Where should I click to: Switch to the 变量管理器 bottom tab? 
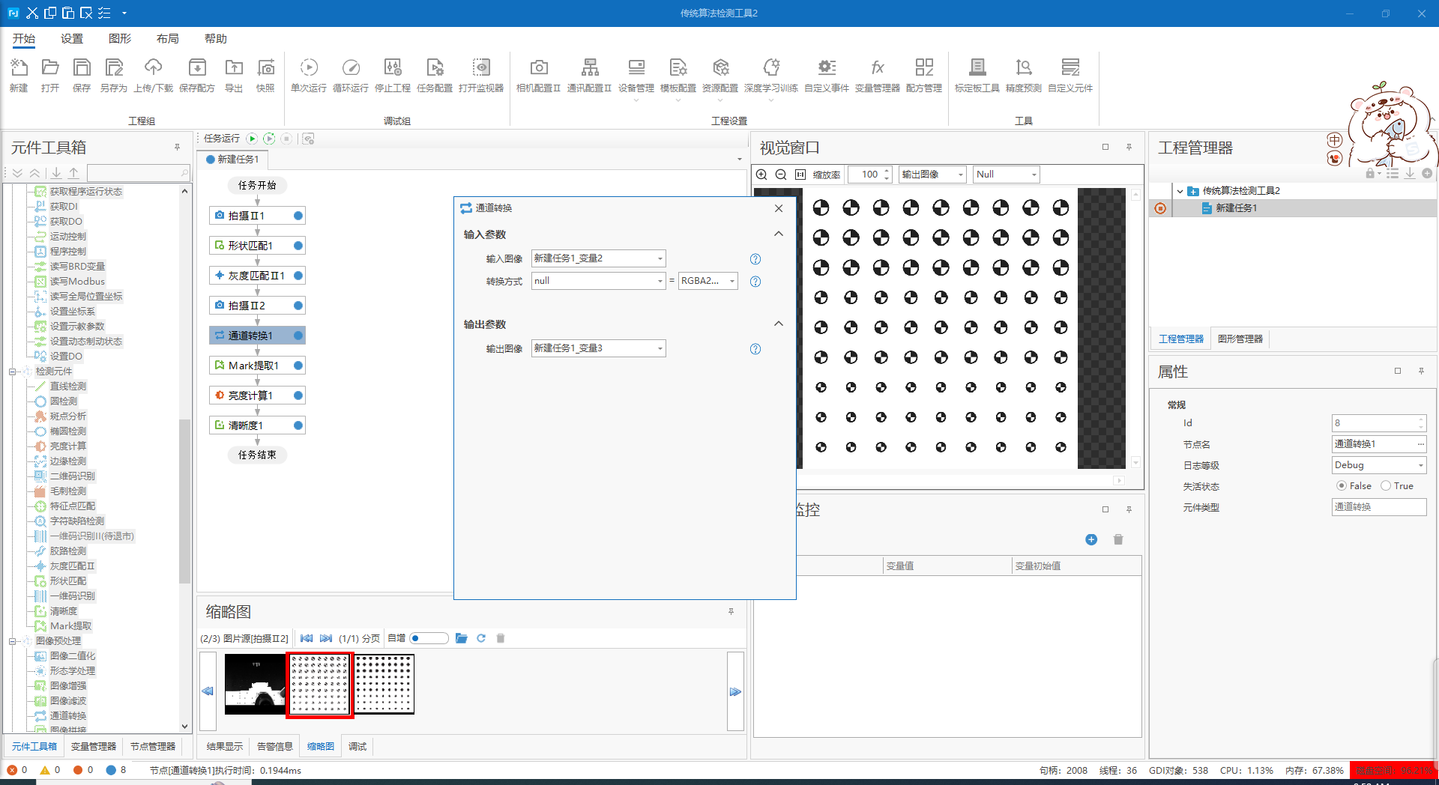tap(94, 747)
